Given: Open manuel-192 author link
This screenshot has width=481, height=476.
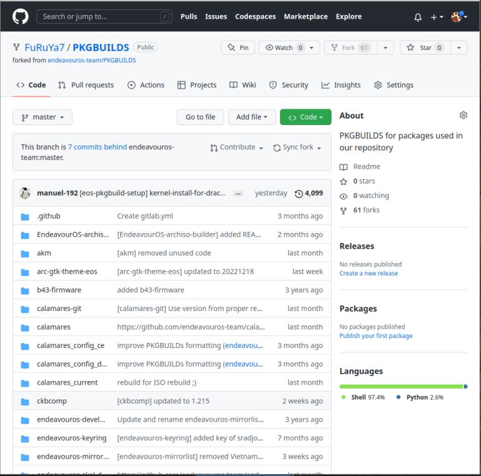Looking at the screenshot, I should tap(57, 193).
